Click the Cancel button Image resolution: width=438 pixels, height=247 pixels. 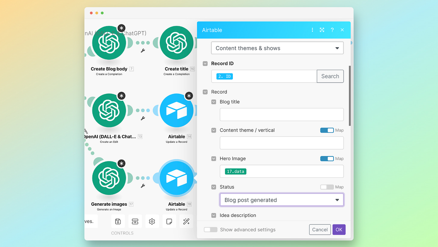(320, 230)
